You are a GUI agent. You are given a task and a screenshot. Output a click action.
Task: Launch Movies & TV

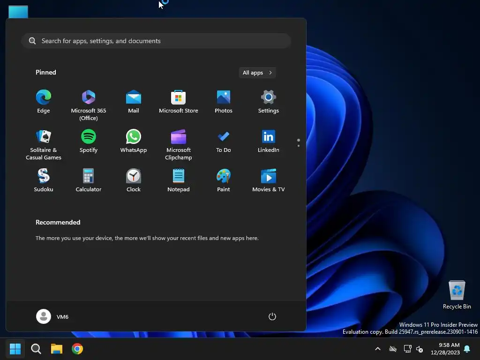coord(269,180)
